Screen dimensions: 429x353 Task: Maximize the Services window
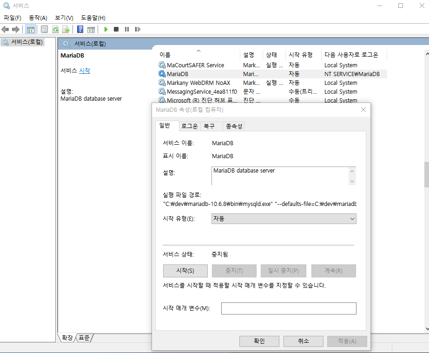(x=401, y=6)
